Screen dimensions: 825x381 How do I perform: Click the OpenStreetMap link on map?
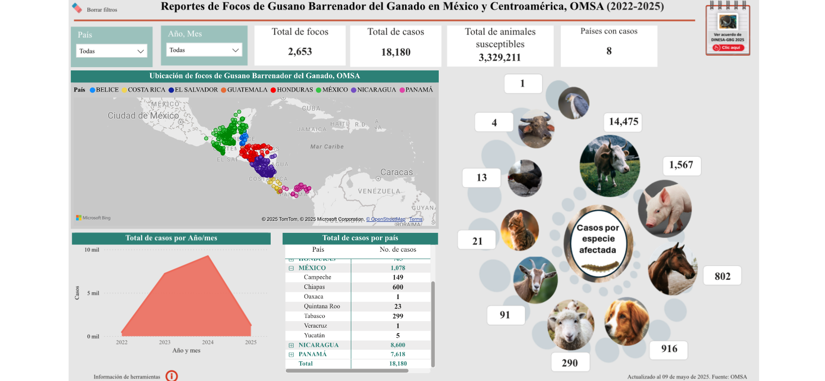click(386, 219)
